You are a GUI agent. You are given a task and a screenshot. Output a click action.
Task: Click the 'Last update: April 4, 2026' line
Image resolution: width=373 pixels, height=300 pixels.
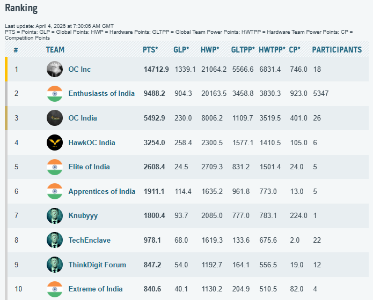click(x=59, y=26)
